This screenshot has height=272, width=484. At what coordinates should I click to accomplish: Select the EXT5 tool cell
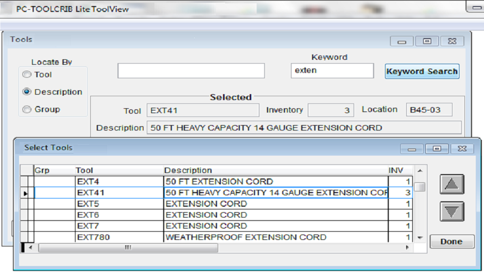[119, 204]
